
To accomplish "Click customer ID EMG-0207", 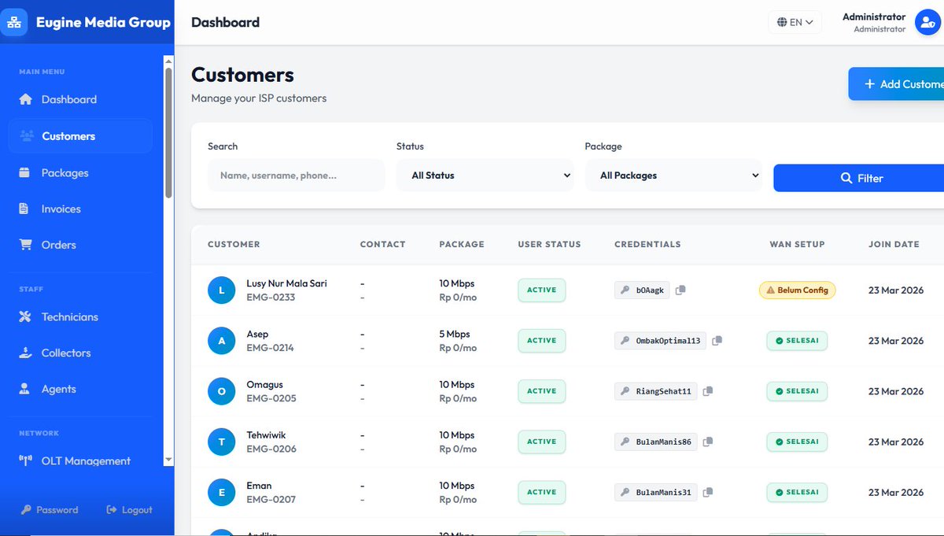I will 271,499.
